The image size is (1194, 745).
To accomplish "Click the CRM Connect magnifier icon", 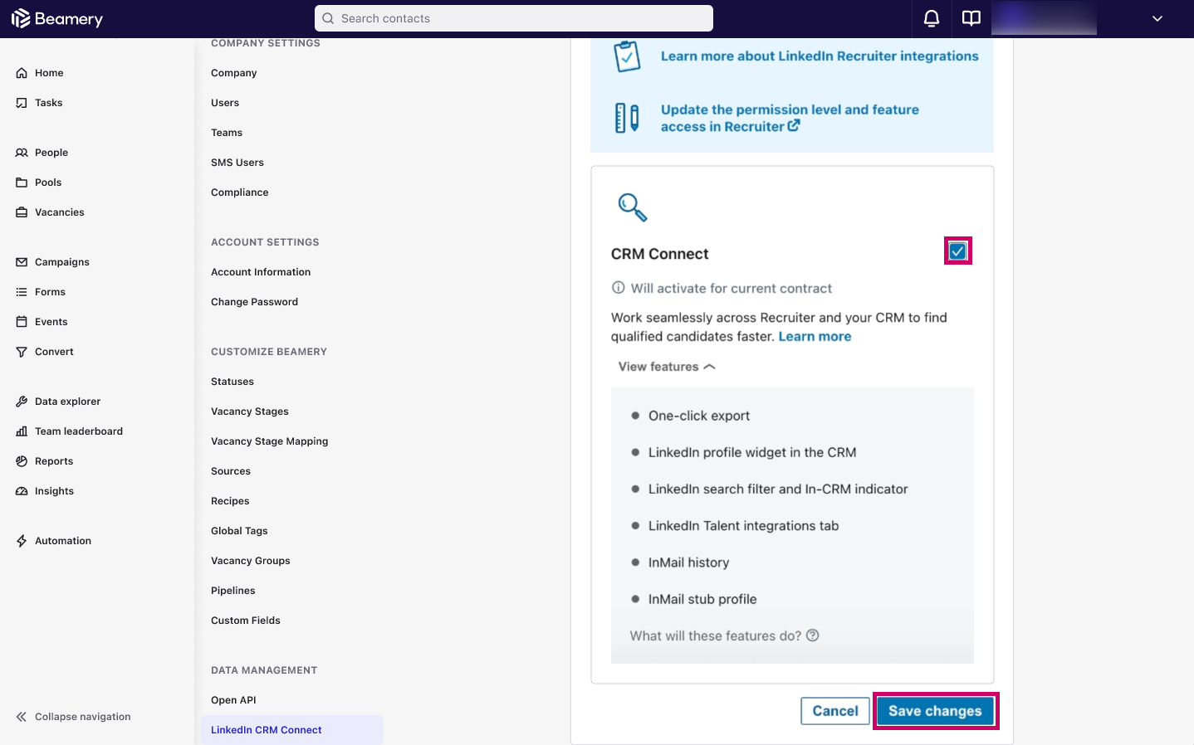I will pos(633,207).
